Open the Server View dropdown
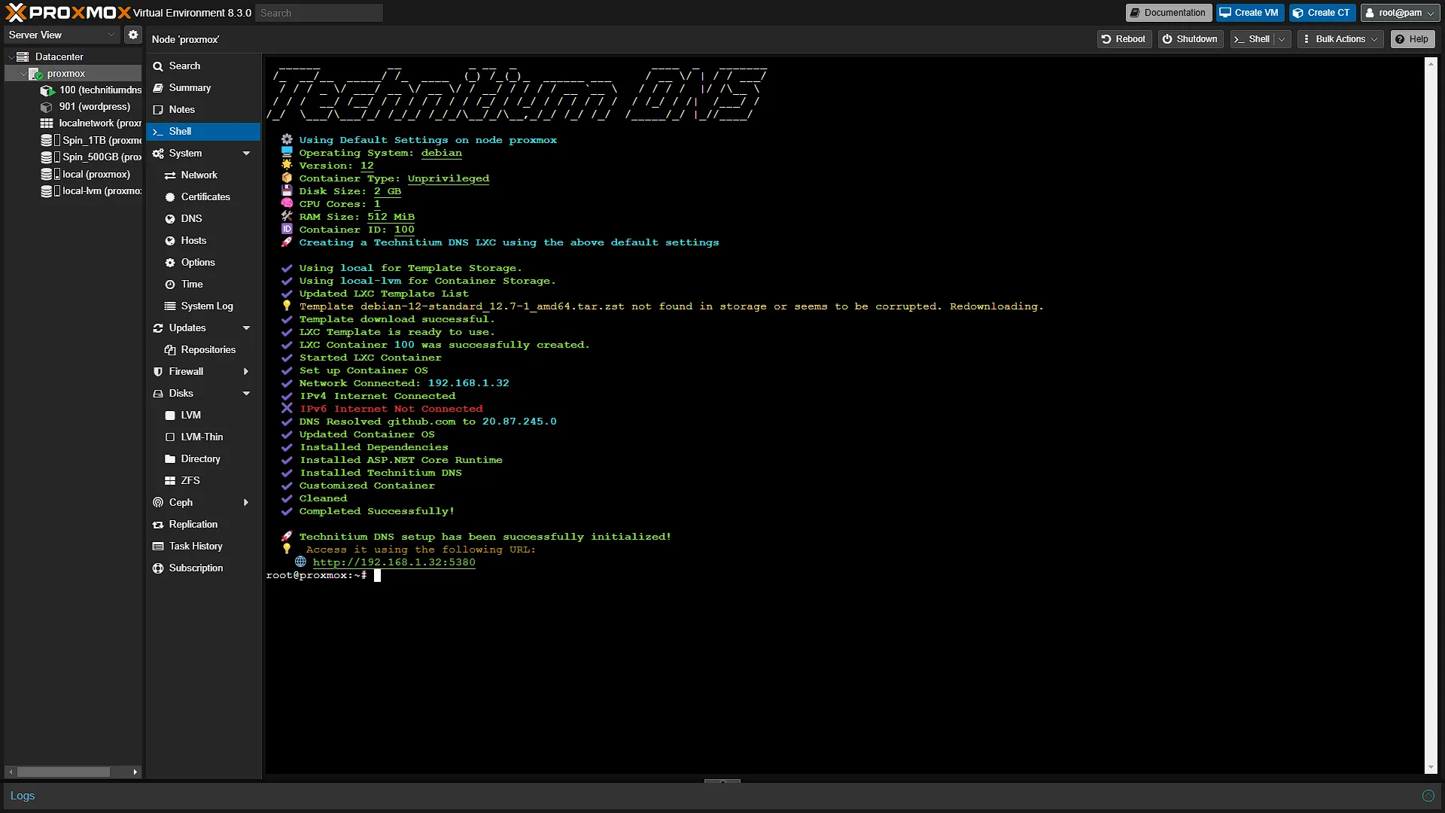1445x813 pixels. tap(62, 35)
